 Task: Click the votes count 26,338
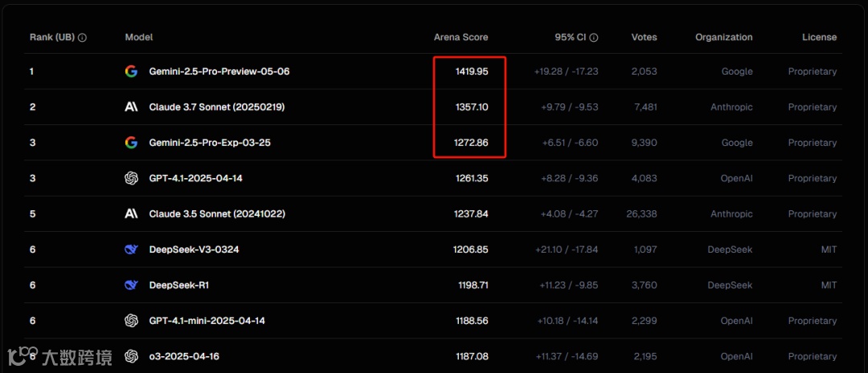point(642,214)
